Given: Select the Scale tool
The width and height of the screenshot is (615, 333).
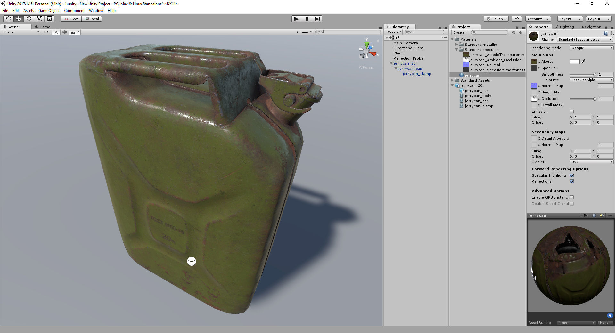Looking at the screenshot, I should pos(39,19).
